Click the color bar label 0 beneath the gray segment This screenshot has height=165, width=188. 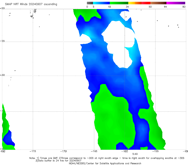pyautogui.click(x=87, y=7)
